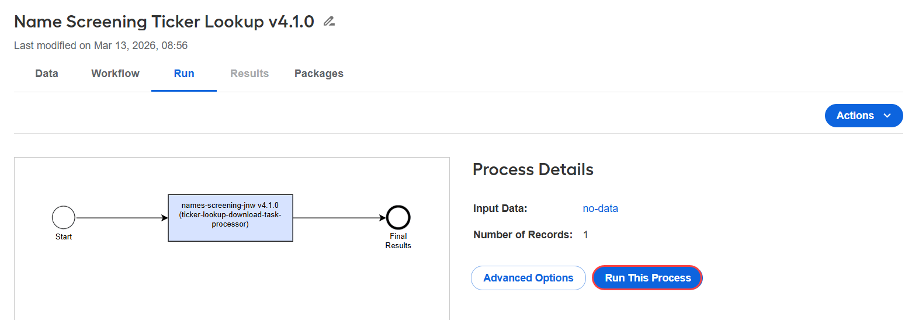
Task: Click the pencil edit icon beside the title
Action: 329,22
